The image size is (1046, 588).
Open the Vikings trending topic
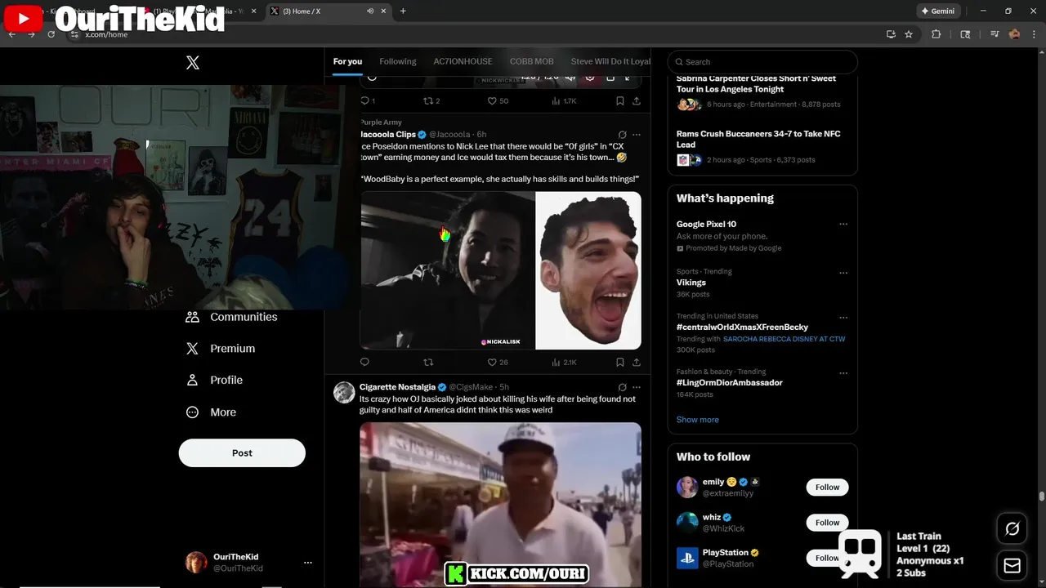(x=762, y=283)
